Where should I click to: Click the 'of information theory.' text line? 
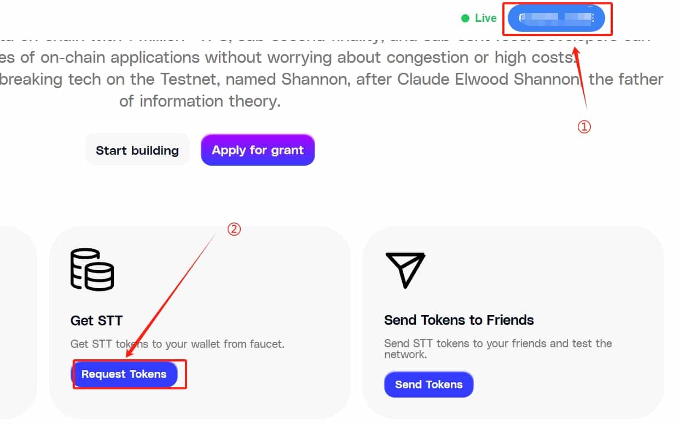(x=200, y=101)
